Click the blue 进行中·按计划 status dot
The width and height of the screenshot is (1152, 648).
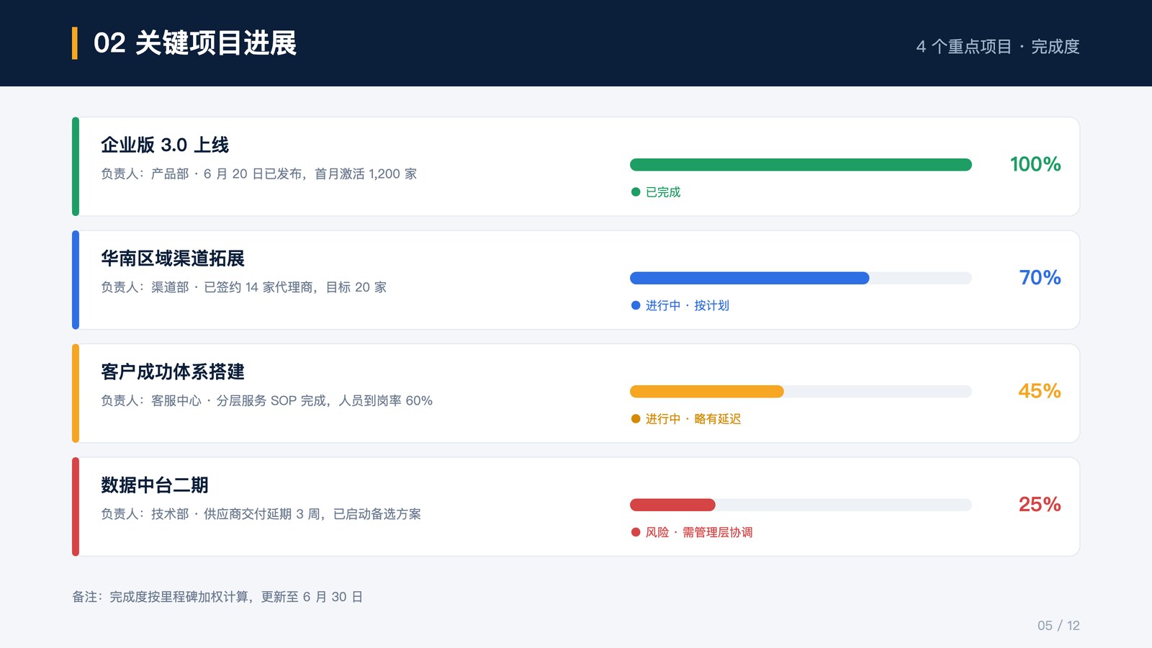point(636,305)
